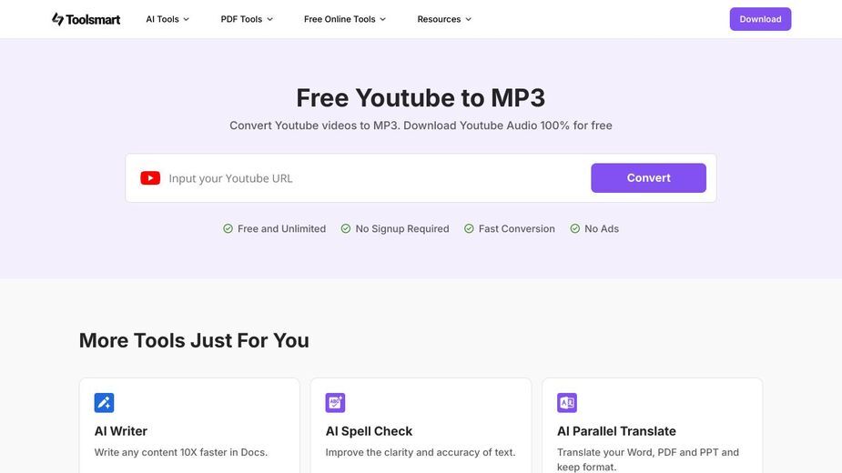Click the purple Download button
This screenshot has height=473, width=842.
(760, 19)
